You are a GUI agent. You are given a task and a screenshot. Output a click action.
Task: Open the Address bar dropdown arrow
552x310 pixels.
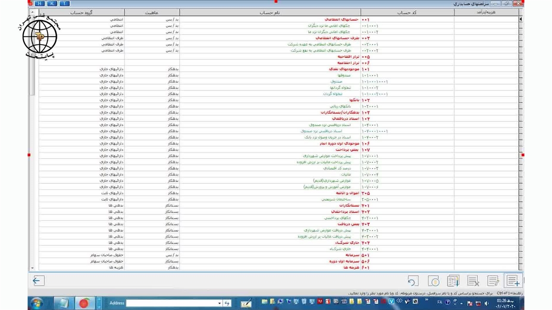point(220,303)
